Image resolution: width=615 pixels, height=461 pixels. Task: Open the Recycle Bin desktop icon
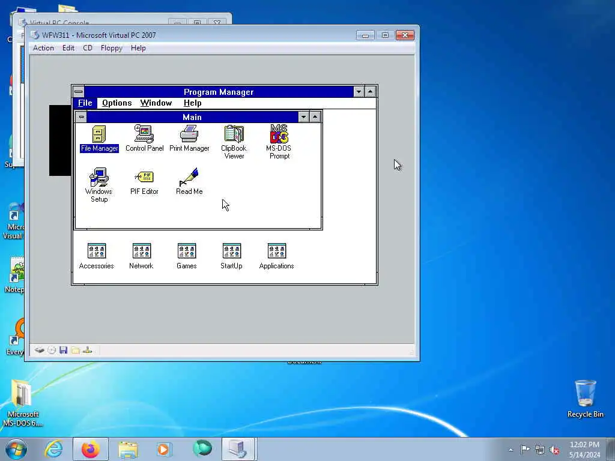(585, 399)
